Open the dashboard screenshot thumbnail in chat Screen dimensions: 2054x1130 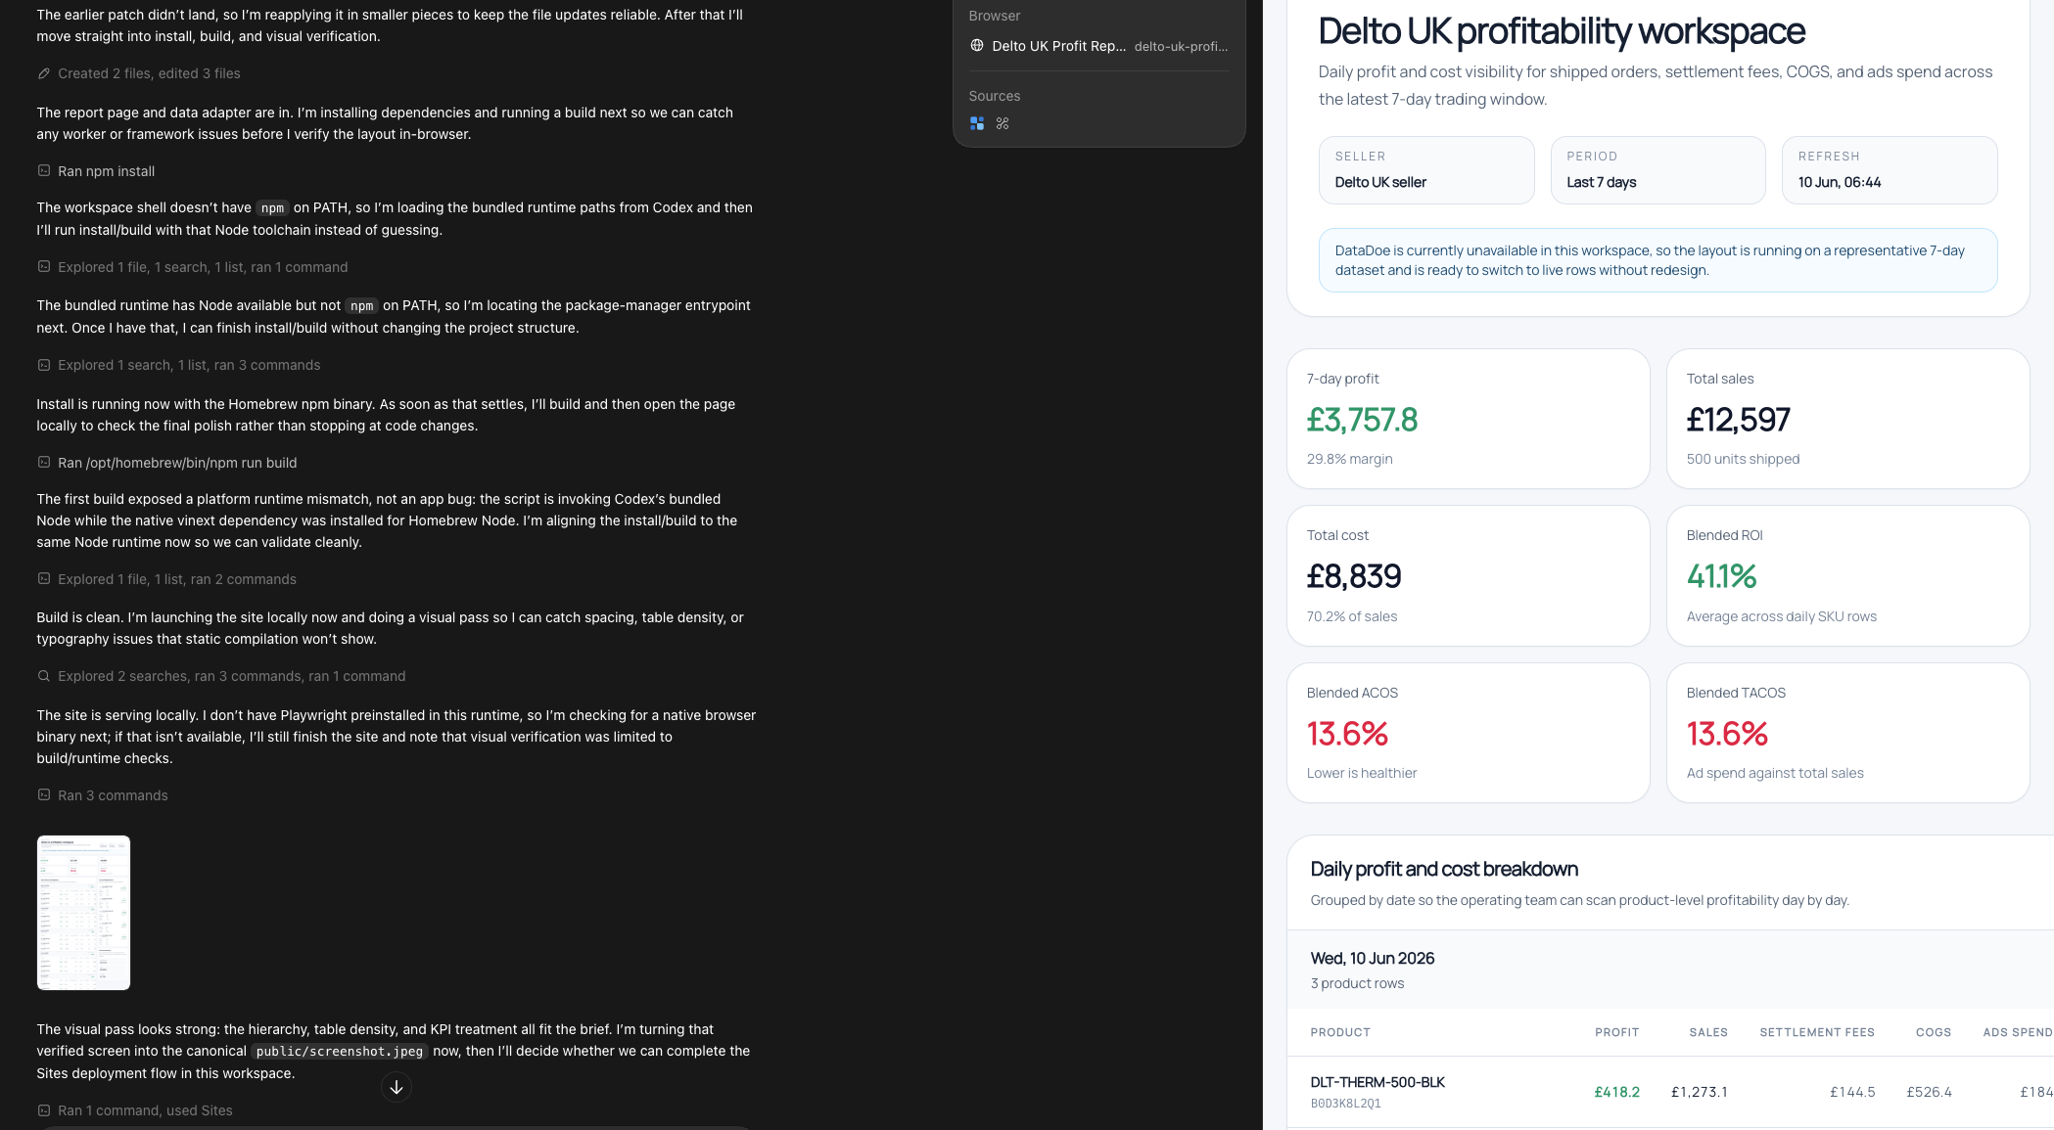[x=83, y=913]
